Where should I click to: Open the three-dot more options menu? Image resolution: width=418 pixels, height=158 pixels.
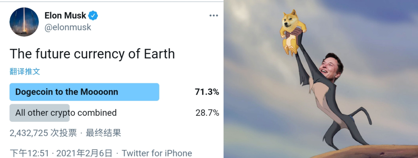(214, 16)
